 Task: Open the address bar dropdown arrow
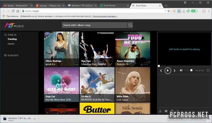click(165, 11)
